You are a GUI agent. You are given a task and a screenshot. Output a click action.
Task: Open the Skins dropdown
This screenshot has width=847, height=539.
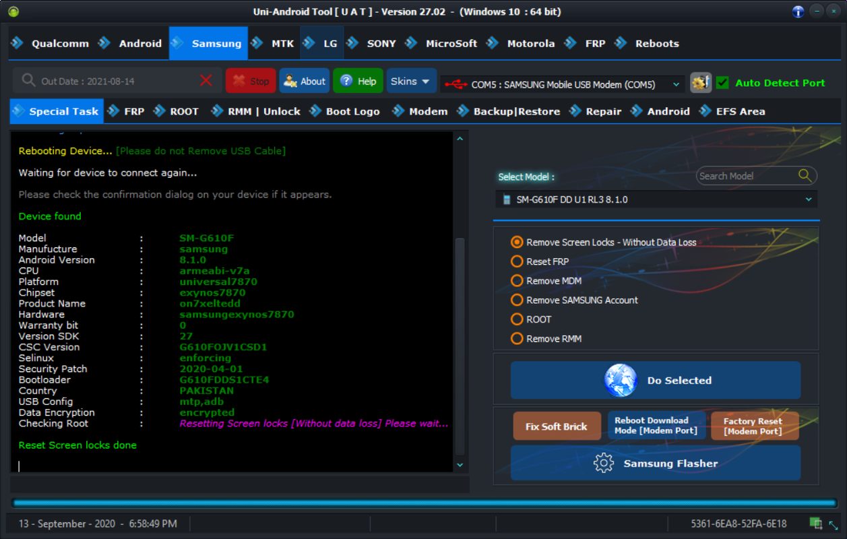coord(411,81)
